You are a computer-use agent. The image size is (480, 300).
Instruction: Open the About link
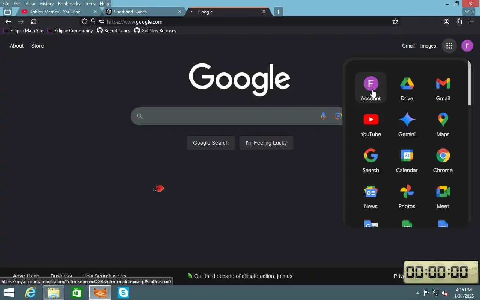click(16, 46)
